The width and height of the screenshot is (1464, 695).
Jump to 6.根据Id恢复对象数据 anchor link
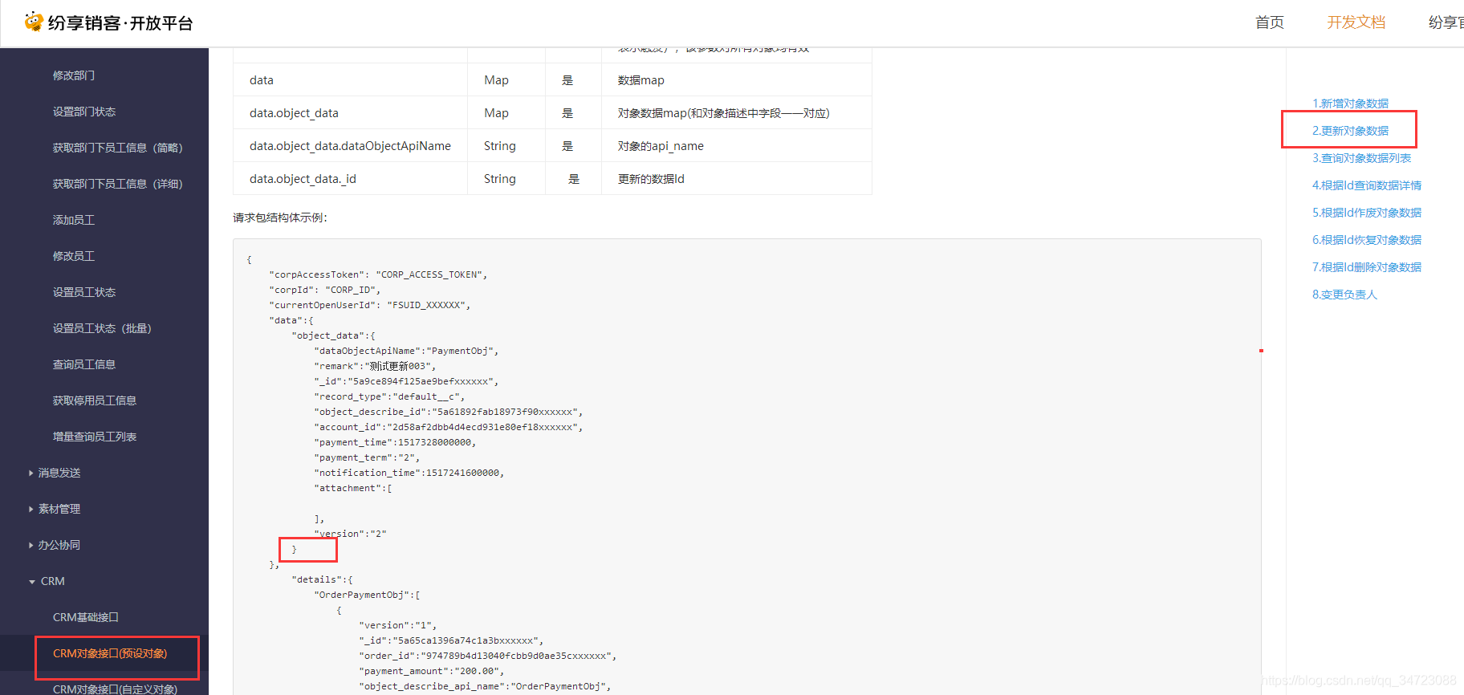pyautogui.click(x=1367, y=240)
